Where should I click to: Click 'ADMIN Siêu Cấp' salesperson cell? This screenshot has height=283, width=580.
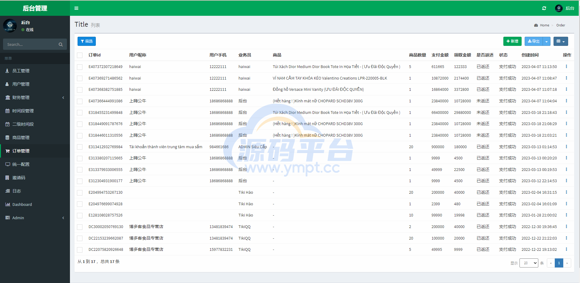[x=252, y=147]
